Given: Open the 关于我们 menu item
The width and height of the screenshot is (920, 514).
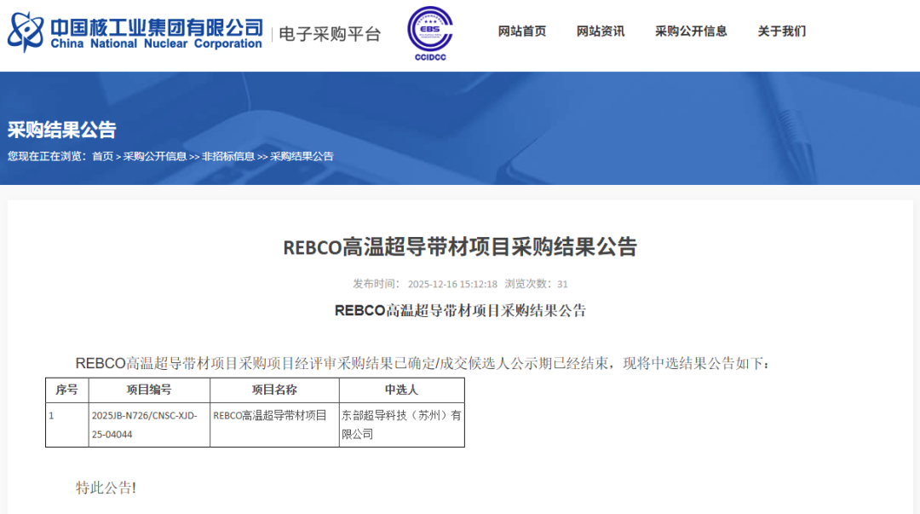Looking at the screenshot, I should [781, 32].
